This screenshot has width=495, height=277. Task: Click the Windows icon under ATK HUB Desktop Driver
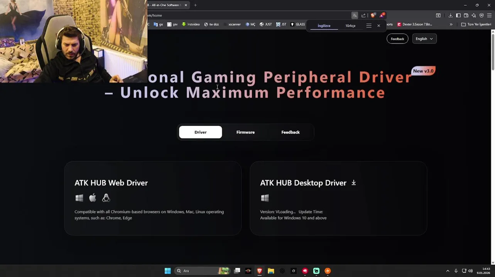(265, 198)
